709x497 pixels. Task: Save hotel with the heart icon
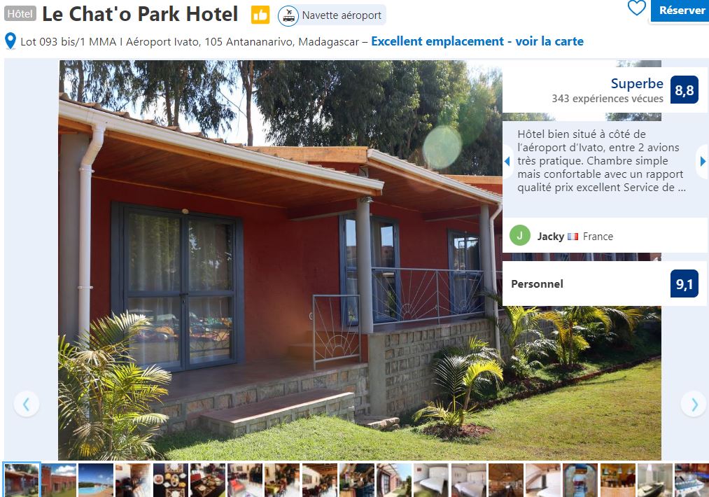click(x=636, y=8)
